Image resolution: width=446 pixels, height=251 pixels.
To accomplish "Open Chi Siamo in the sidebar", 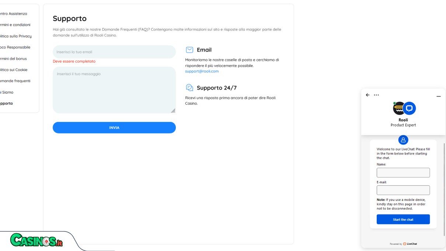I will [7, 92].
